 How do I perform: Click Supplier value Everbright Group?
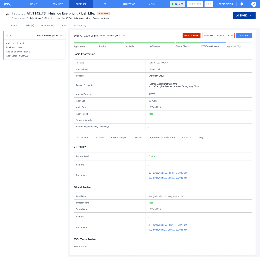[156, 76]
